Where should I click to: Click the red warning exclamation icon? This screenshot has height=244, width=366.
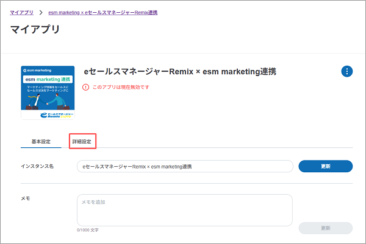tap(85, 87)
